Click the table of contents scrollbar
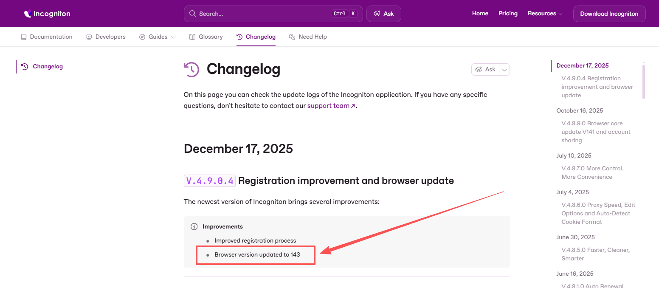The width and height of the screenshot is (659, 288). tap(644, 82)
